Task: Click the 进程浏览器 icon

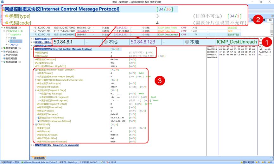Action: pyautogui.click(x=4, y=59)
